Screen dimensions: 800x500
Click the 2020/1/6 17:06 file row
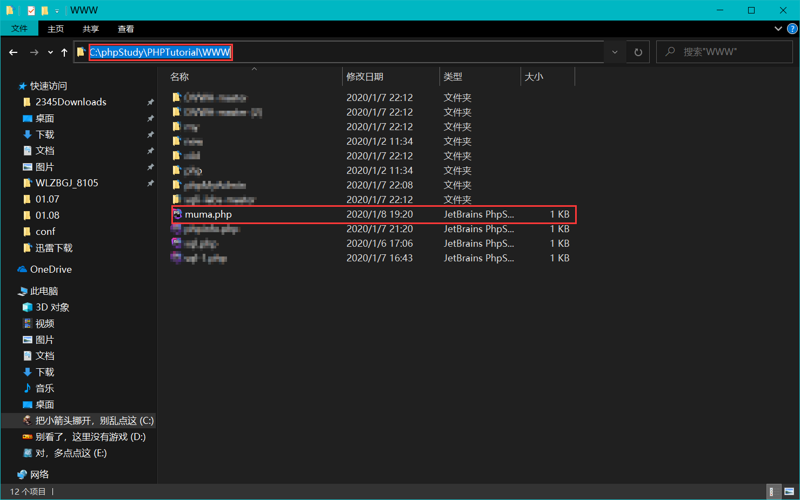coord(374,244)
